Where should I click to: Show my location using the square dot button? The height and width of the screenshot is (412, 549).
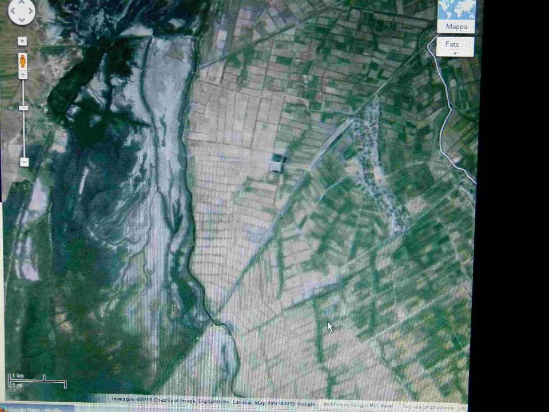point(22,41)
